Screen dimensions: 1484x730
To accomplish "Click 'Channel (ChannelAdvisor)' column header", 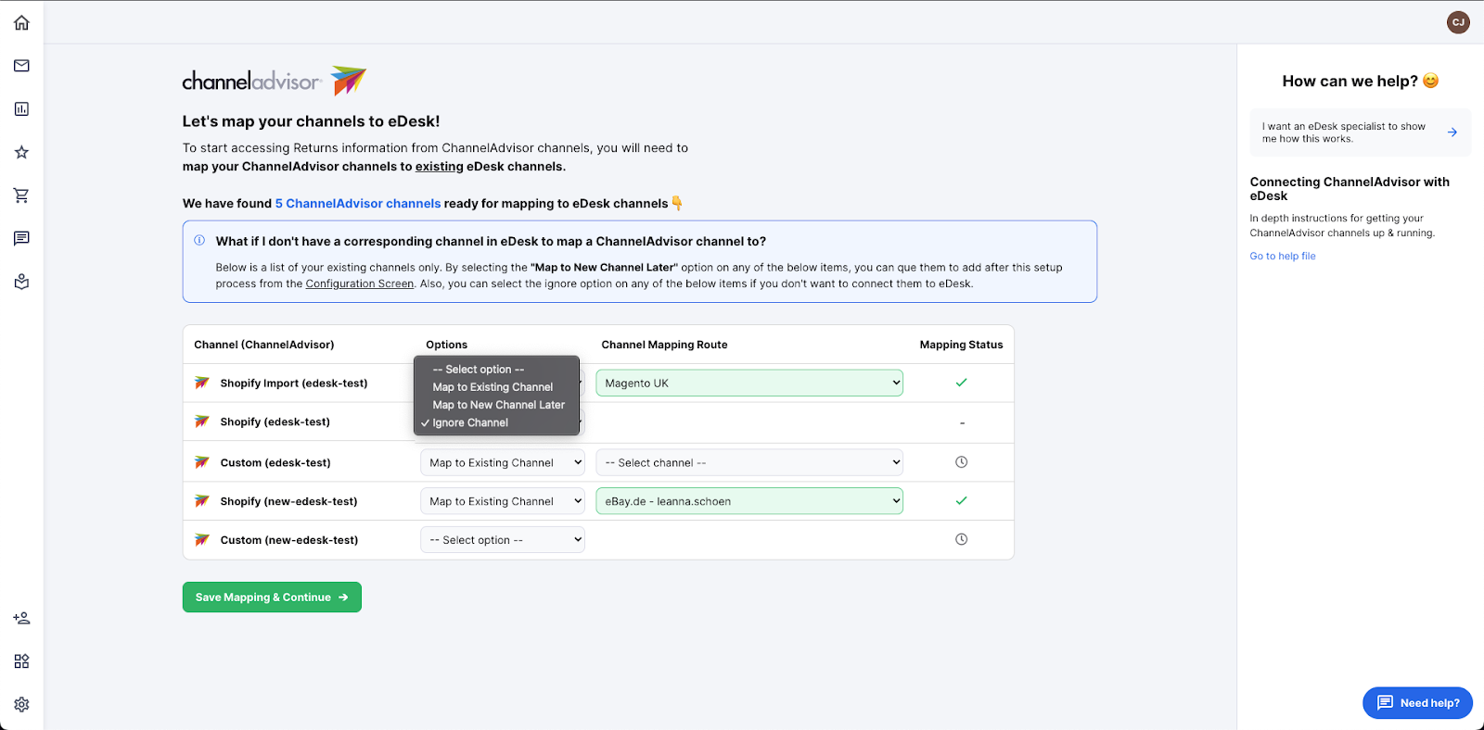I will pos(263,345).
